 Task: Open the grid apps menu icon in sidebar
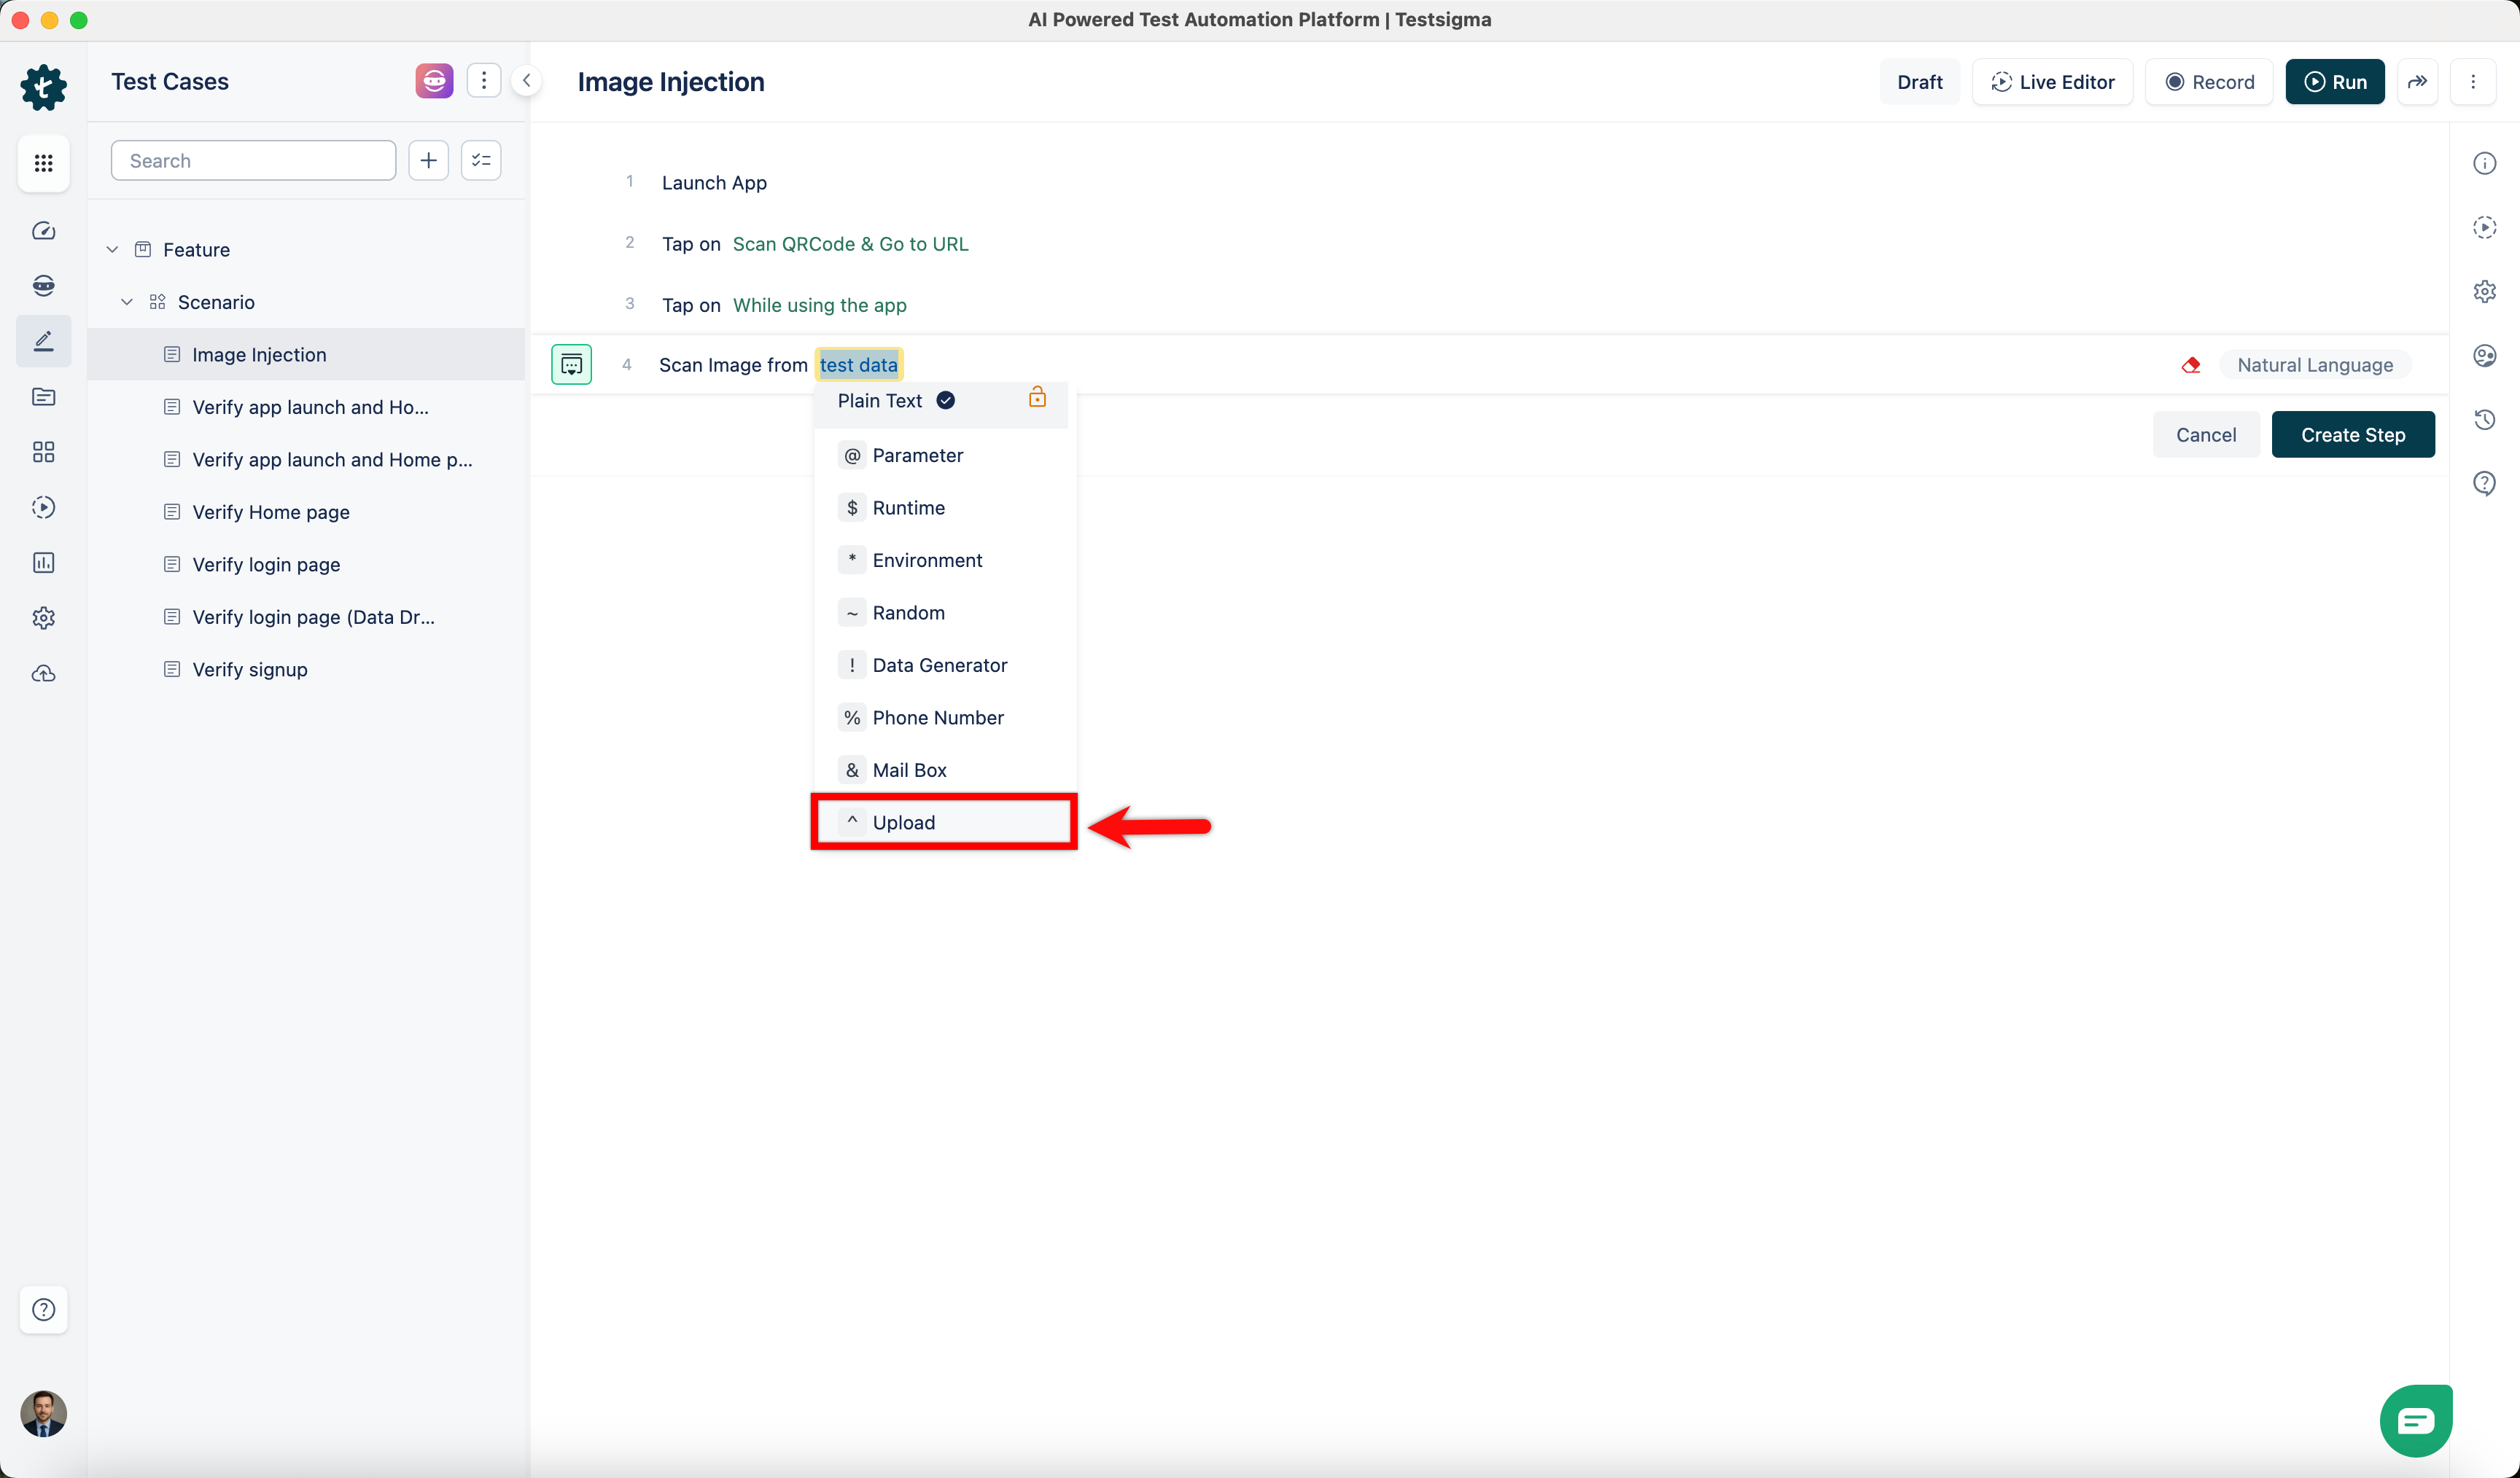click(43, 163)
